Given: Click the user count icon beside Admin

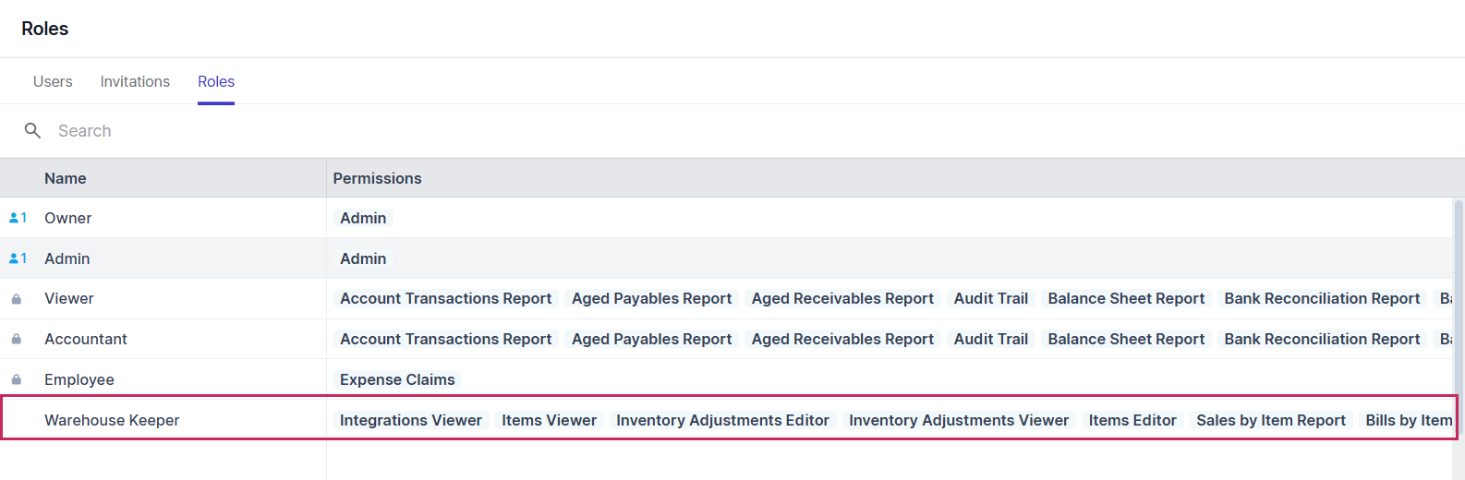Looking at the screenshot, I should coord(18,258).
